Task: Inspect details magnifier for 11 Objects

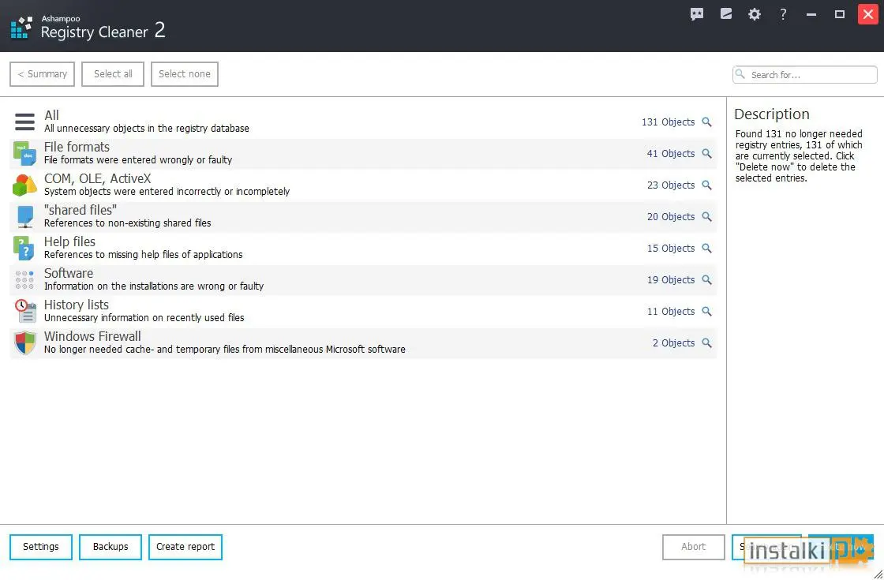Action: click(706, 311)
